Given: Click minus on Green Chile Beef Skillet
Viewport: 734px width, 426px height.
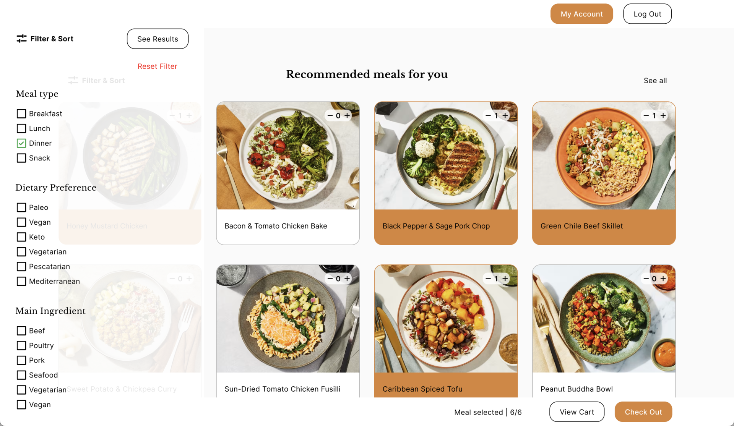Looking at the screenshot, I should (646, 115).
